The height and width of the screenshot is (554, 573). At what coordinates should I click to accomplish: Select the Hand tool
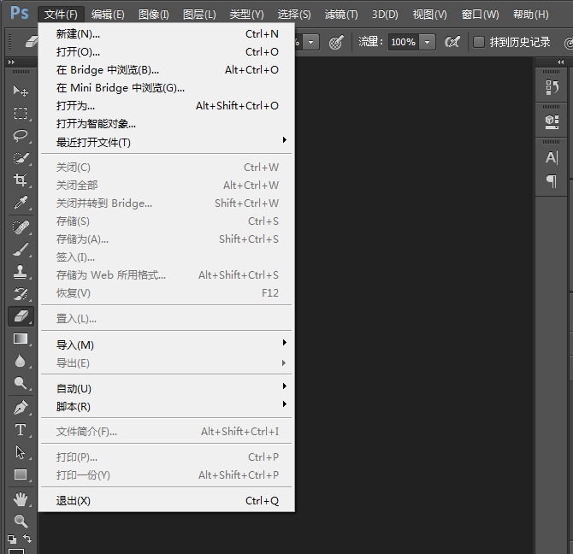[x=21, y=498]
